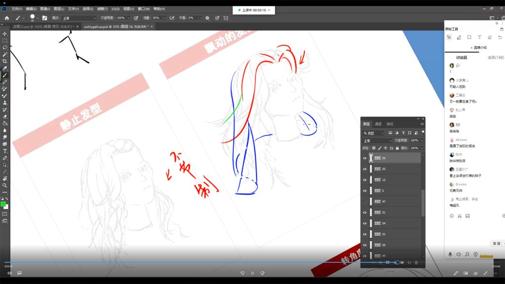Open the 滤镜(T) menu
This screenshot has height=284, width=505.
102,9
